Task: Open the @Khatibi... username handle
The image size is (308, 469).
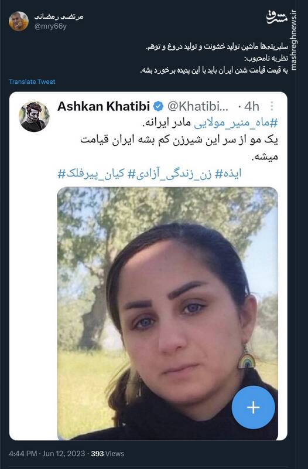Action: click(x=198, y=106)
